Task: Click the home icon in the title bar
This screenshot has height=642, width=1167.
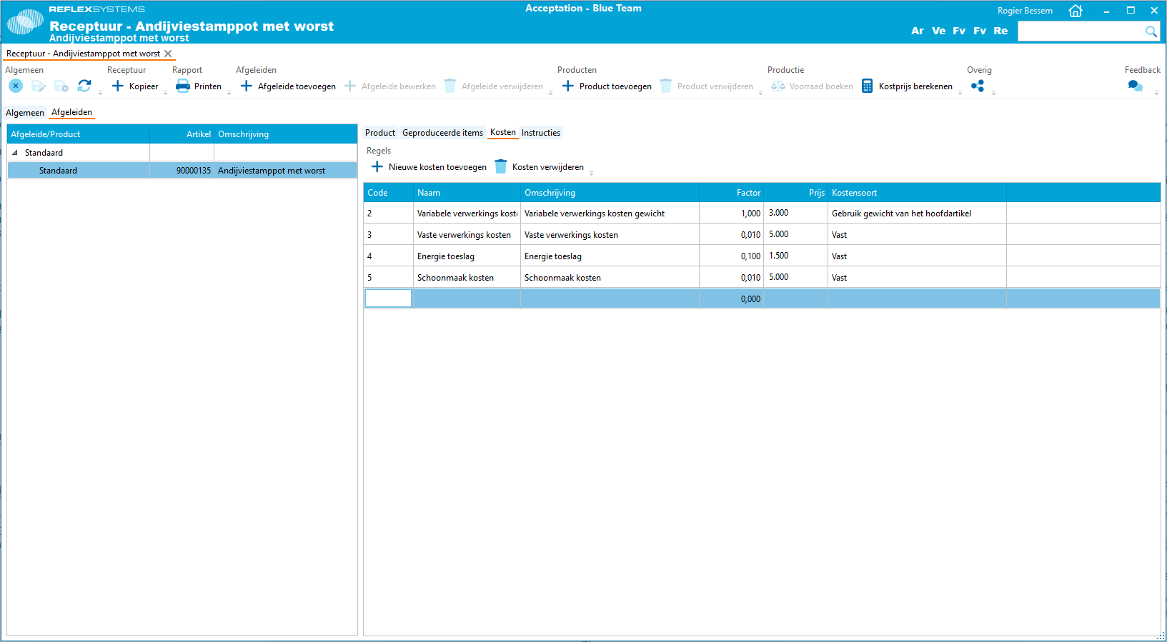Action: [x=1075, y=11]
